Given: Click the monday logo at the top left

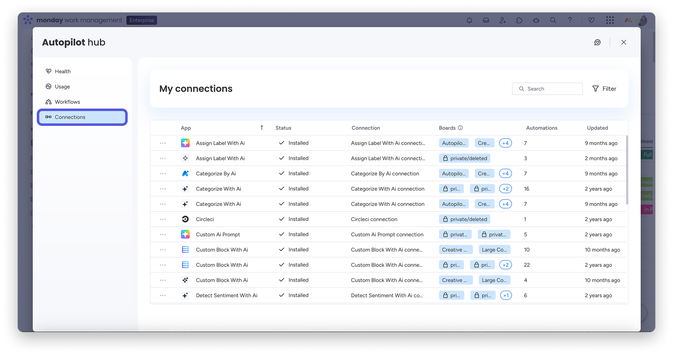Looking at the screenshot, I should coord(28,20).
